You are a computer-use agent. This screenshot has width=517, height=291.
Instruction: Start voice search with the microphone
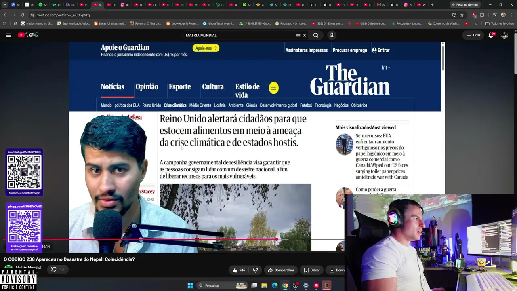[x=332, y=35]
